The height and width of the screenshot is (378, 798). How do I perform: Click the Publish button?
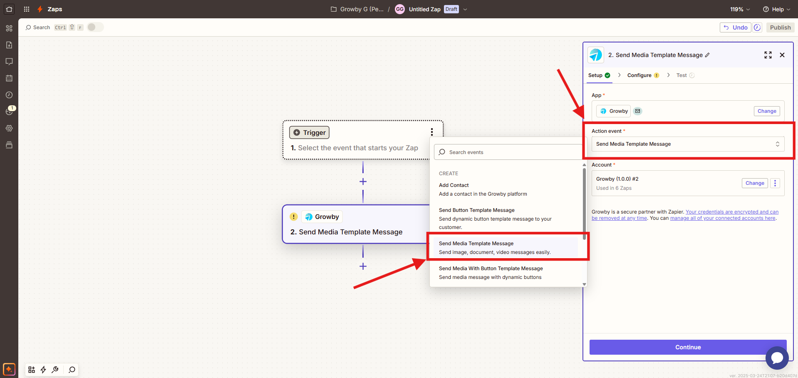pos(780,27)
